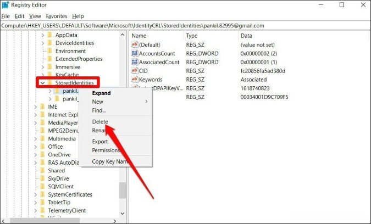
Task: Click the MediaPlayer folder icon
Action: click(x=42, y=122)
